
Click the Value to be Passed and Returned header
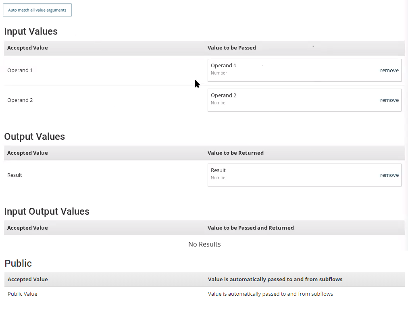coord(250,228)
